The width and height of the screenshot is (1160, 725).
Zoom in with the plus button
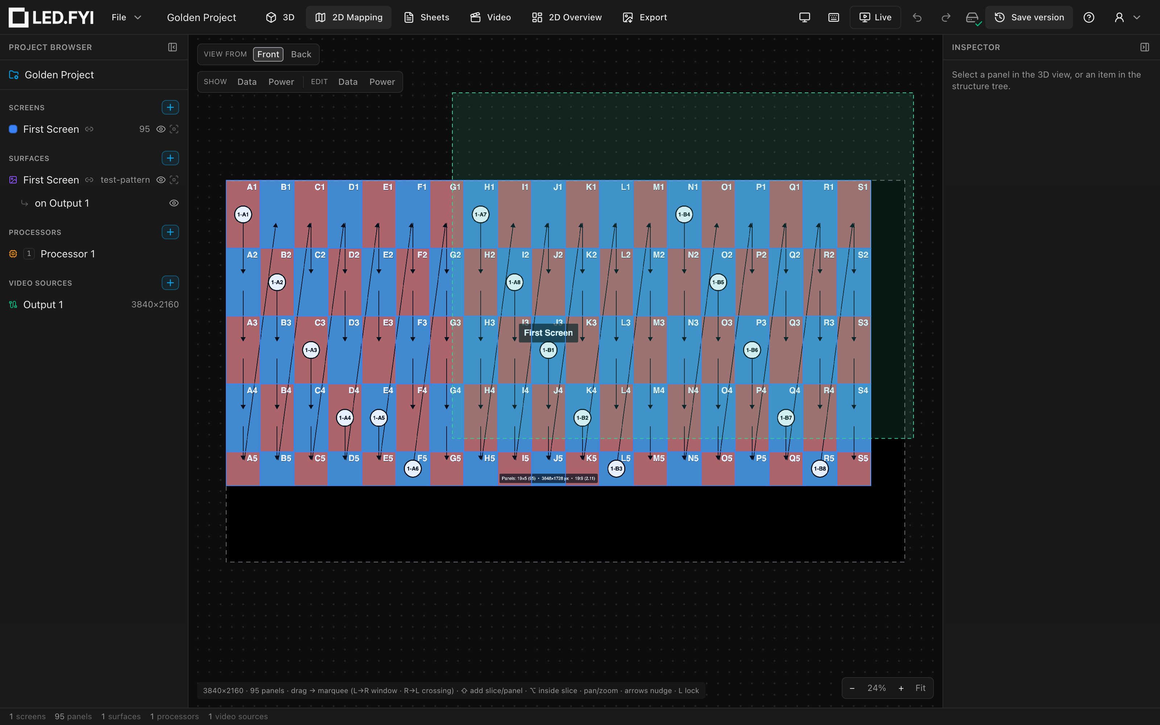(x=901, y=688)
